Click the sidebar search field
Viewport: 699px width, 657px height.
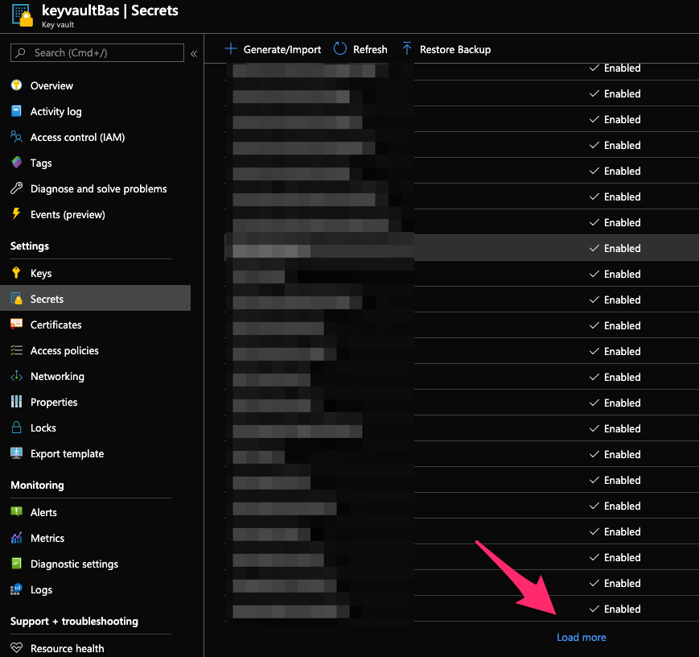tap(97, 53)
